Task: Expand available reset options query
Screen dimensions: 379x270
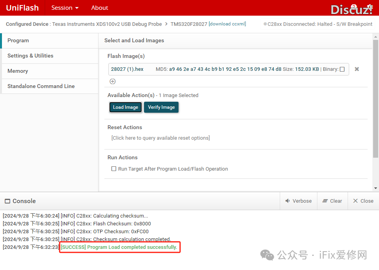Action: point(160,138)
